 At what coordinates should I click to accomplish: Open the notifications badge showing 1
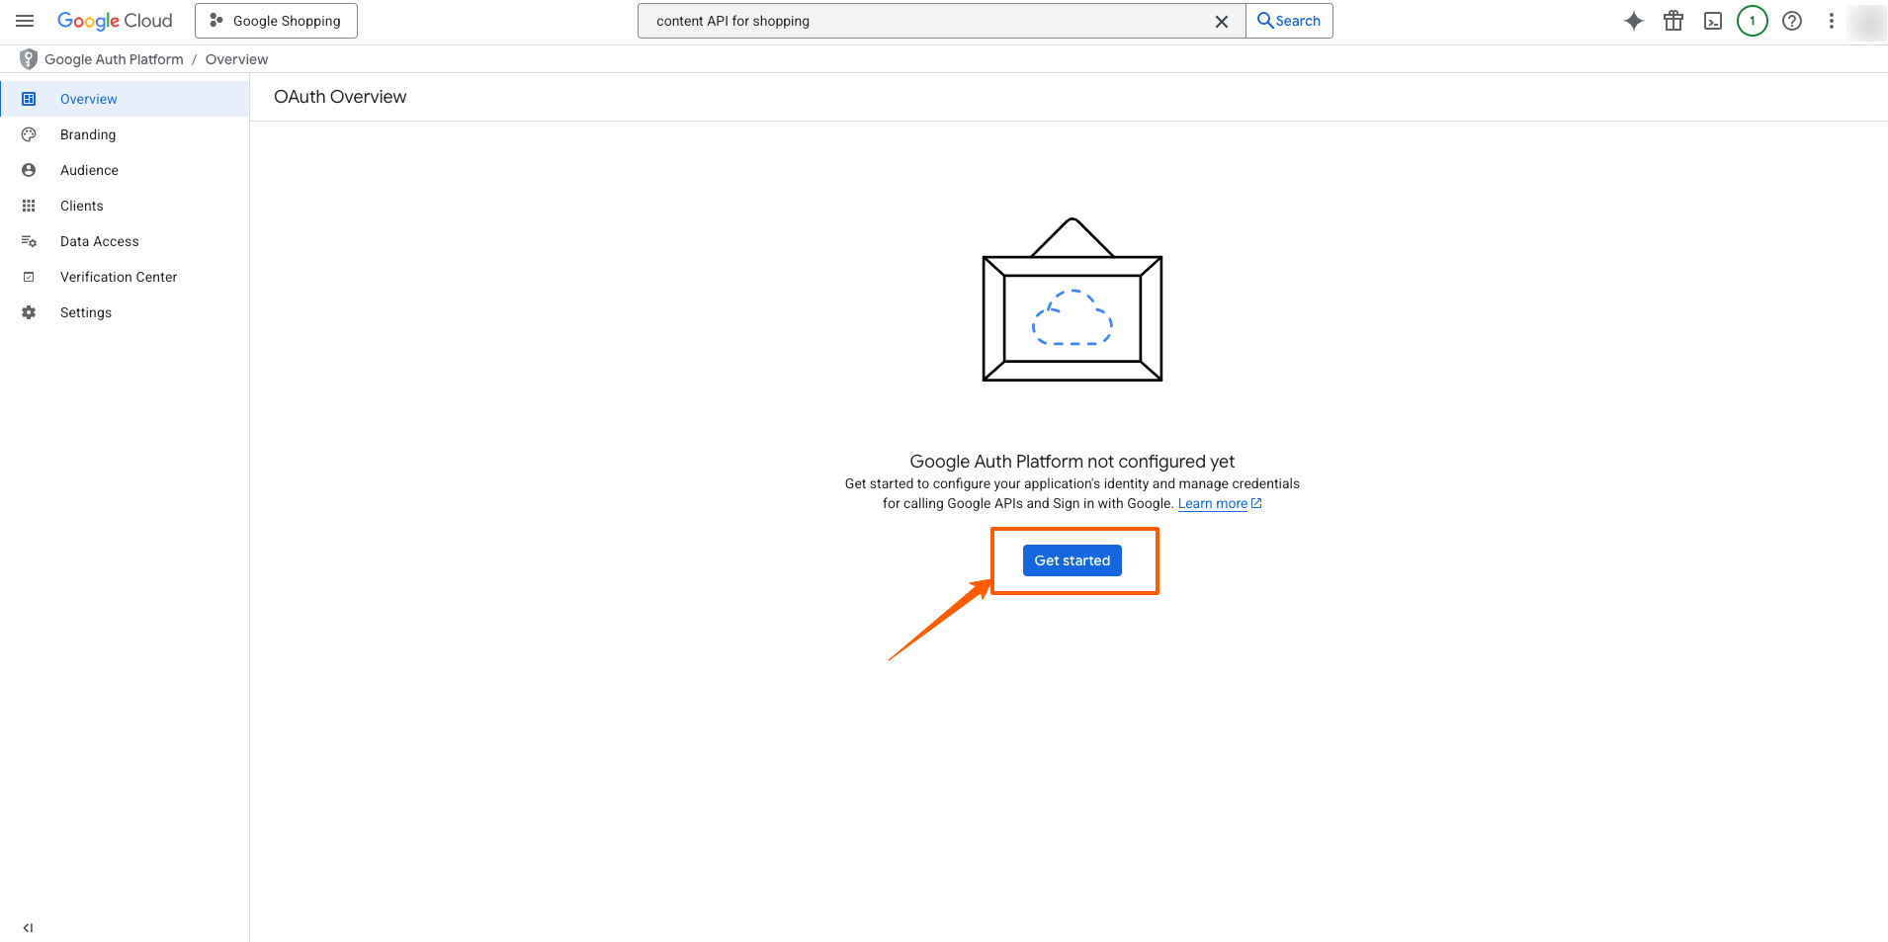pyautogui.click(x=1753, y=21)
